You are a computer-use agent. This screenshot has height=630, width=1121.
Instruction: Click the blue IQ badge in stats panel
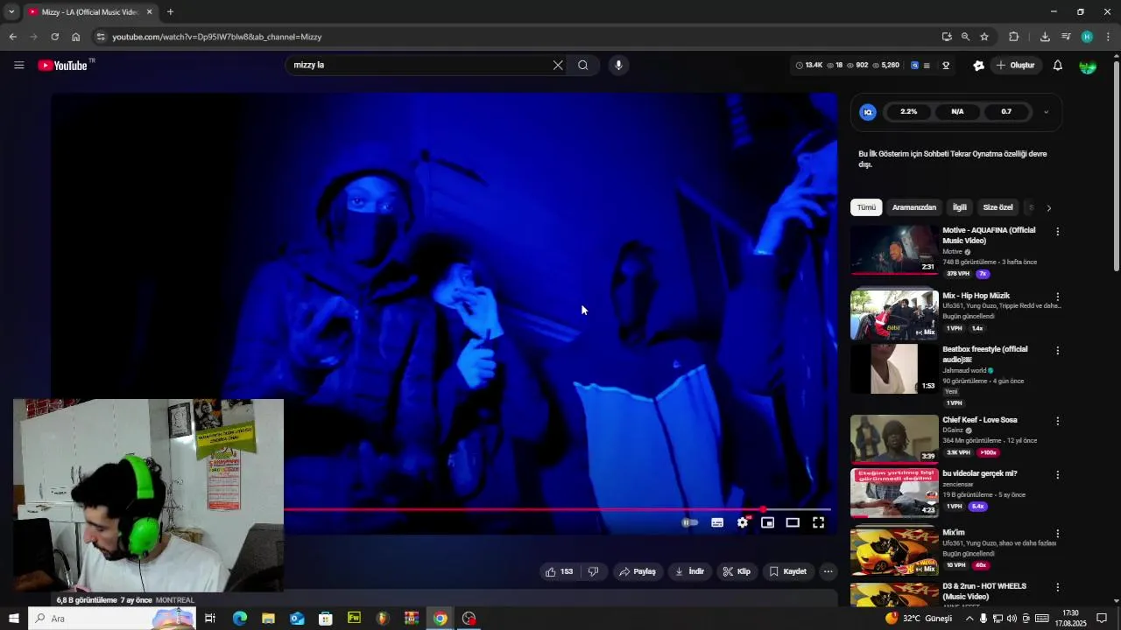click(x=868, y=112)
